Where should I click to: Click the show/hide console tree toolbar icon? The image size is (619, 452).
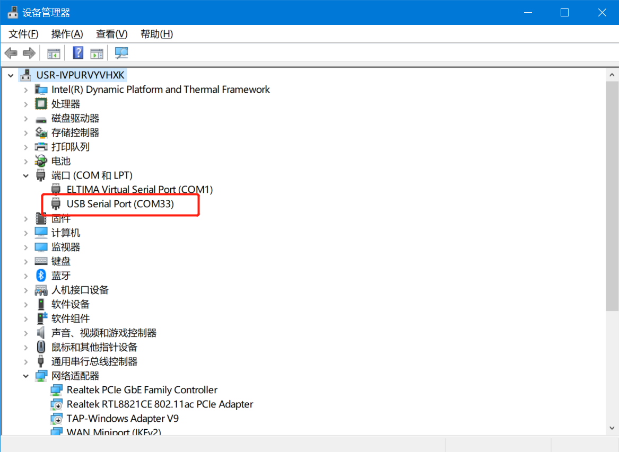click(54, 53)
